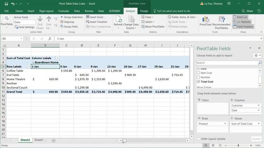Select the Grand Total cell in column A
The height and width of the screenshot is (148, 264).
pyautogui.click(x=19, y=92)
